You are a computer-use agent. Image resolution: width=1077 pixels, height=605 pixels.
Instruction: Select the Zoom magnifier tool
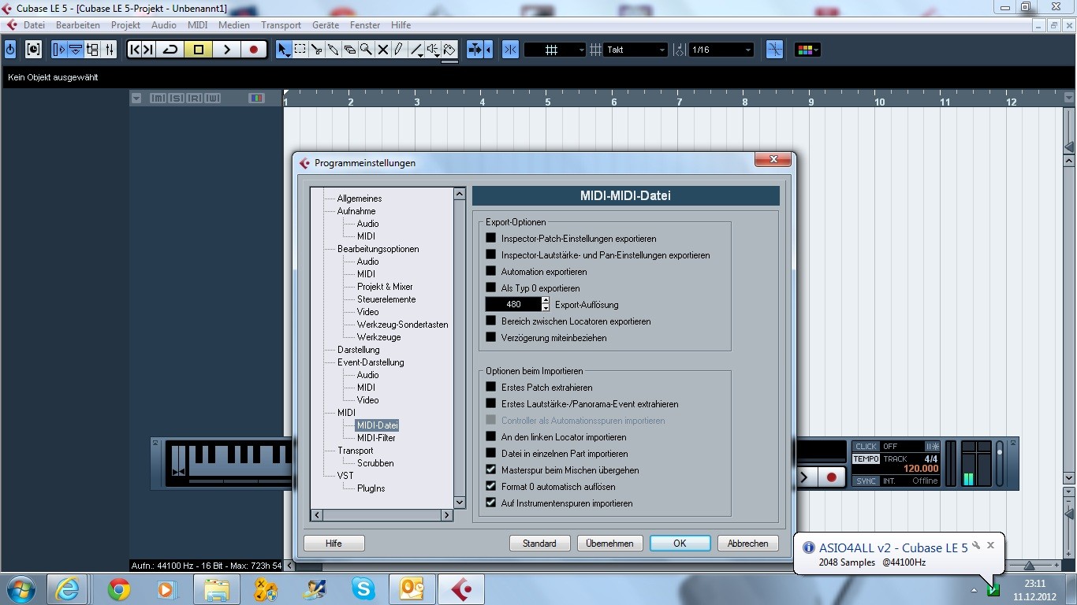click(x=367, y=50)
